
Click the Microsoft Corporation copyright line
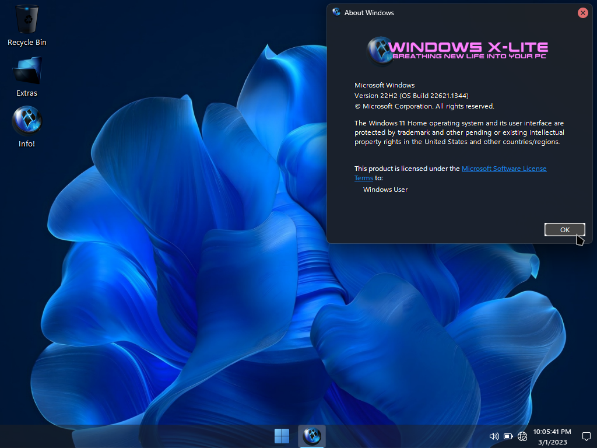coord(424,106)
